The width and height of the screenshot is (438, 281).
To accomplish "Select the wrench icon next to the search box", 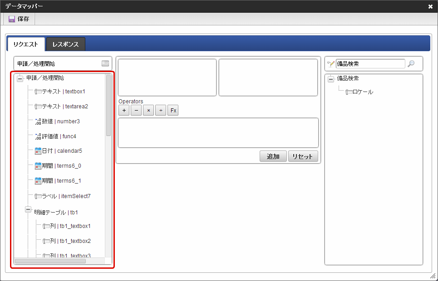I will [x=330, y=63].
